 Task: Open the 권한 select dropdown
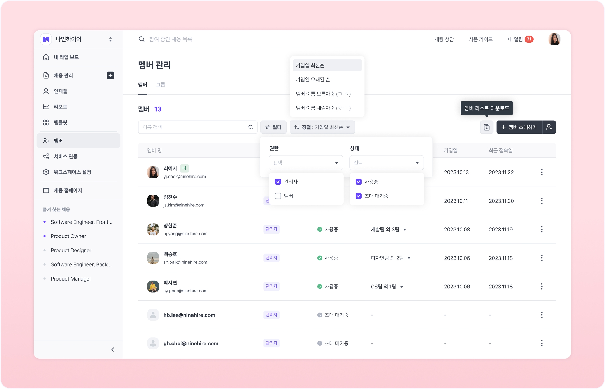[x=306, y=163]
